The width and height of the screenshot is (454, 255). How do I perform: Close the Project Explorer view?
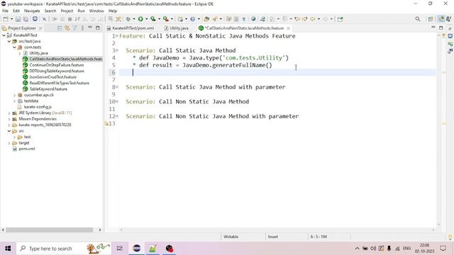coord(40,28)
